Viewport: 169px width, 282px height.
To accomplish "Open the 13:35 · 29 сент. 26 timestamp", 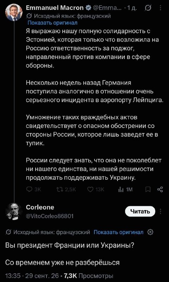I will 32,275.
